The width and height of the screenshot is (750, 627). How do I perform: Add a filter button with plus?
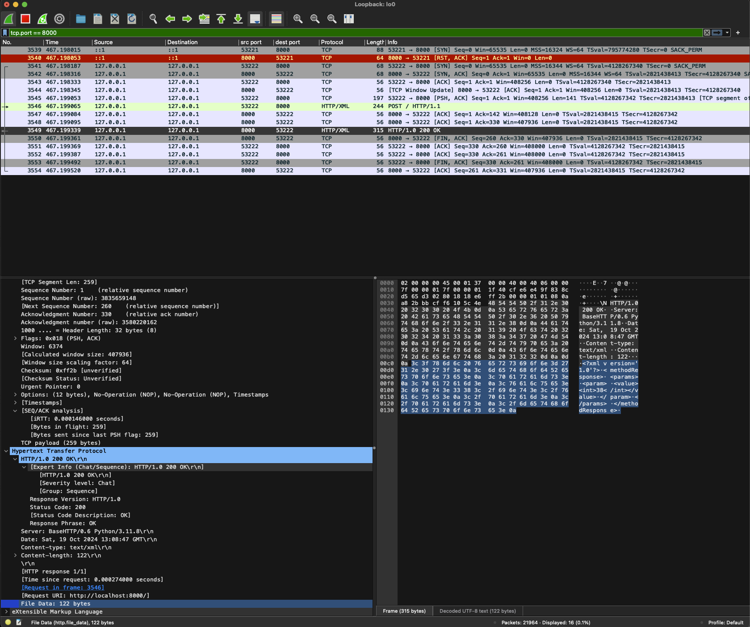pyautogui.click(x=738, y=33)
